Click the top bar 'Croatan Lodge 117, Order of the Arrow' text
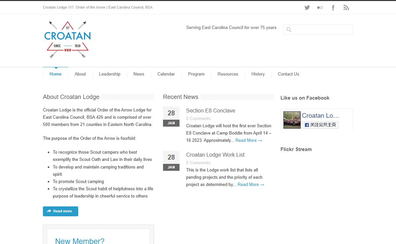 (98, 7)
